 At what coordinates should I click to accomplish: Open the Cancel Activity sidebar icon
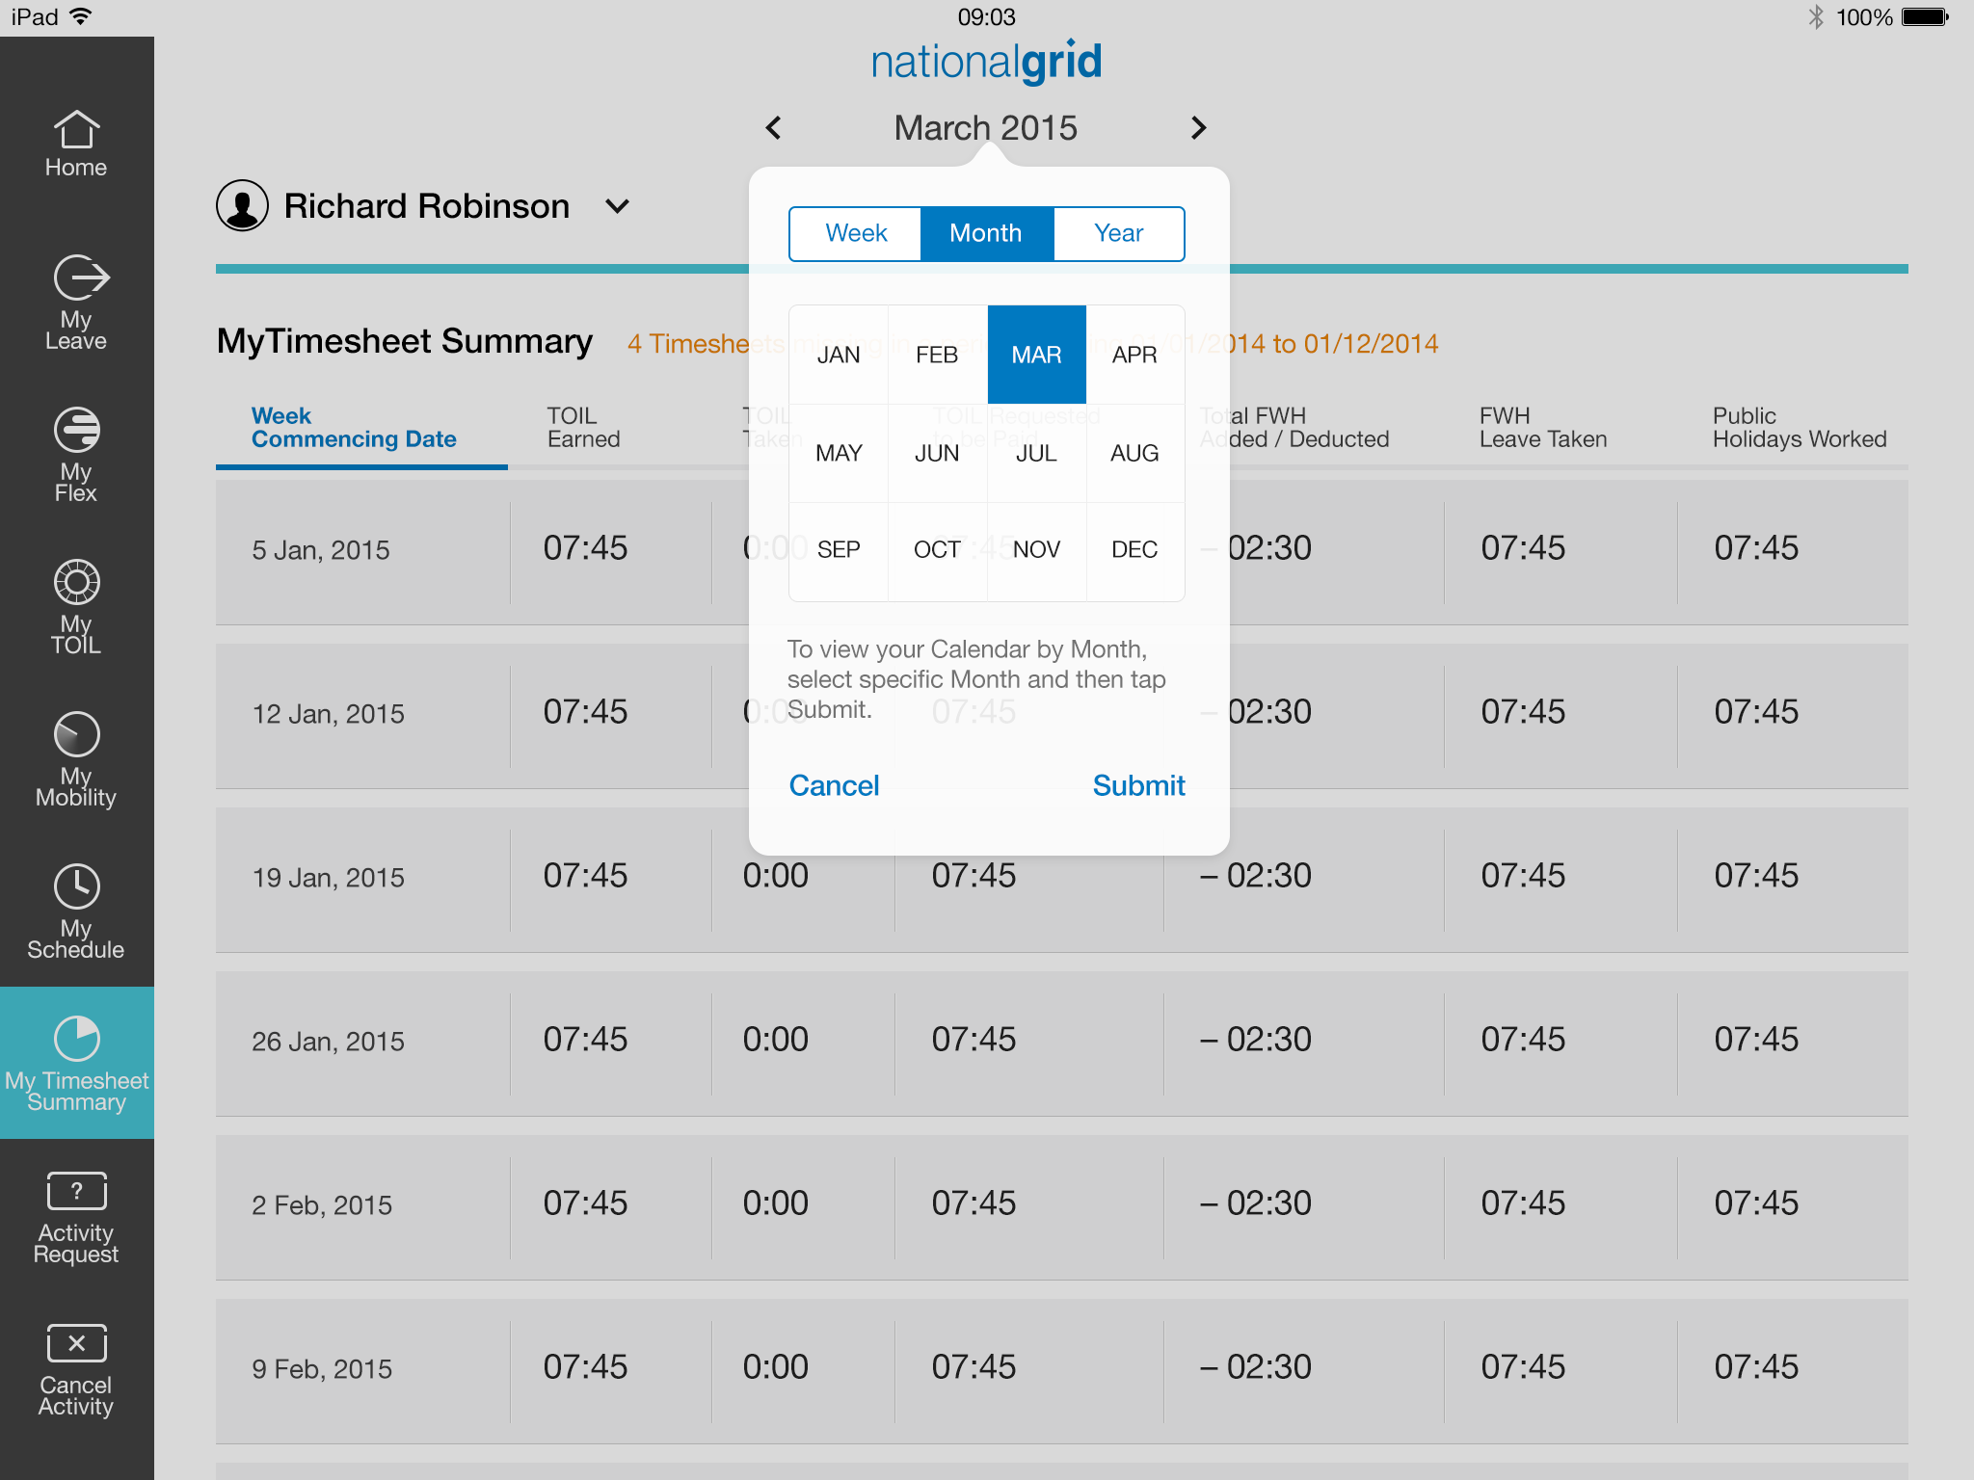[x=76, y=1367]
